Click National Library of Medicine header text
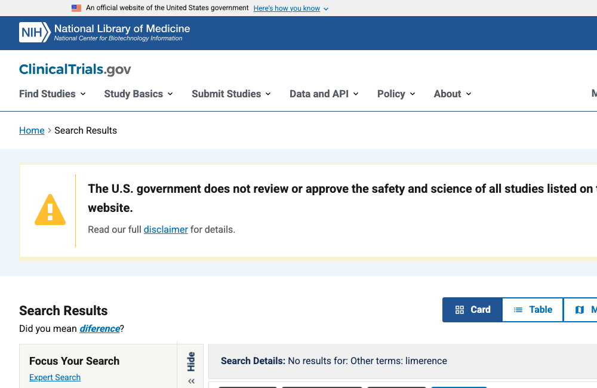This screenshot has height=388, width=597. [122, 29]
